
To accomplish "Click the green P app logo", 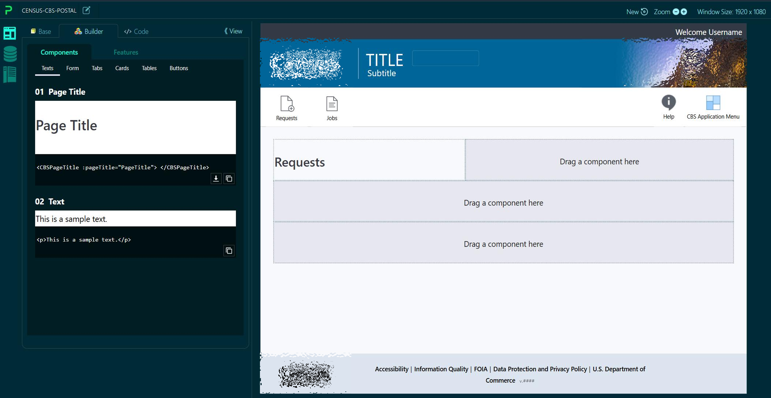I will [x=9, y=10].
